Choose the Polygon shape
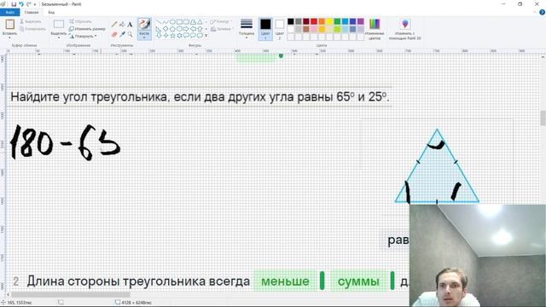 point(193,22)
